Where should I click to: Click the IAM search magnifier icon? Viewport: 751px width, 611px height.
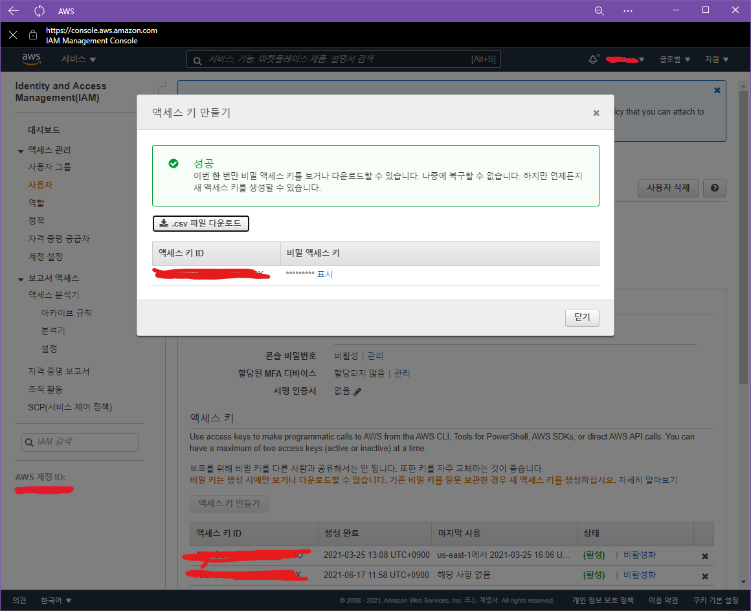pyautogui.click(x=29, y=443)
